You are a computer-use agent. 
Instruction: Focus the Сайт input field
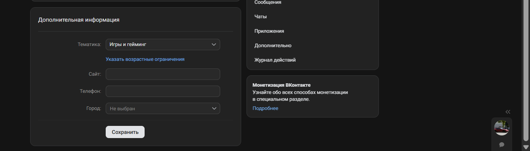coord(163,74)
